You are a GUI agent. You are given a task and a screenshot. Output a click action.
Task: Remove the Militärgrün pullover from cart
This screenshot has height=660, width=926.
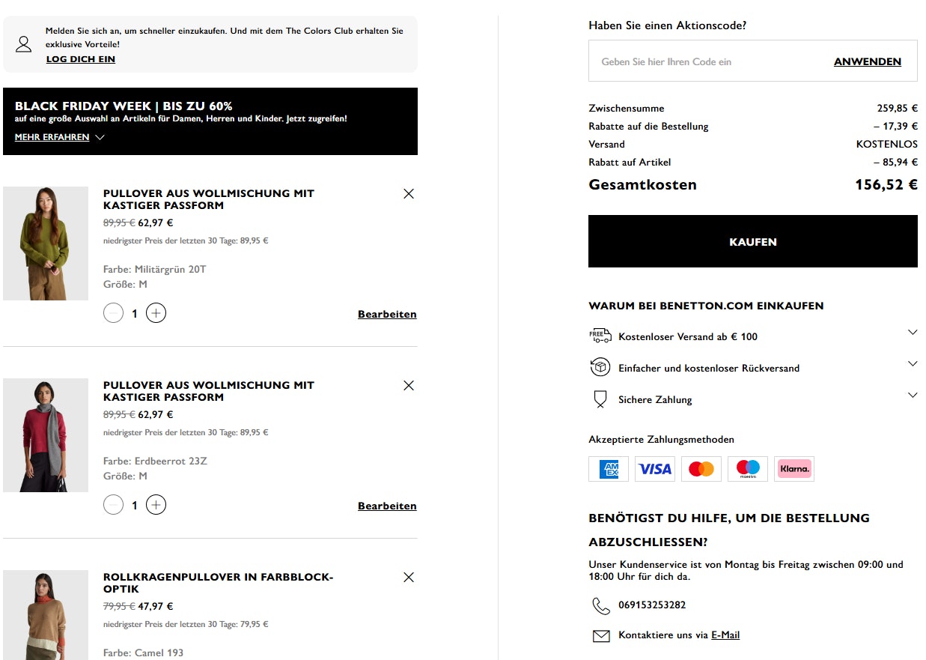point(408,194)
